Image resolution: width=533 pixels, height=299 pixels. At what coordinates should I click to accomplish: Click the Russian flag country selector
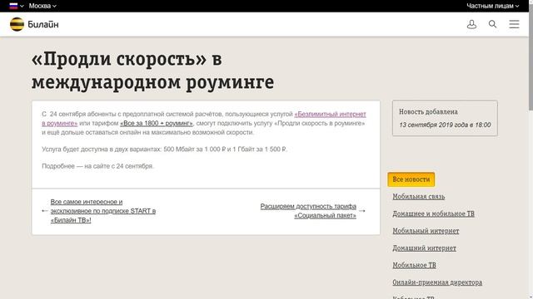[17, 6]
